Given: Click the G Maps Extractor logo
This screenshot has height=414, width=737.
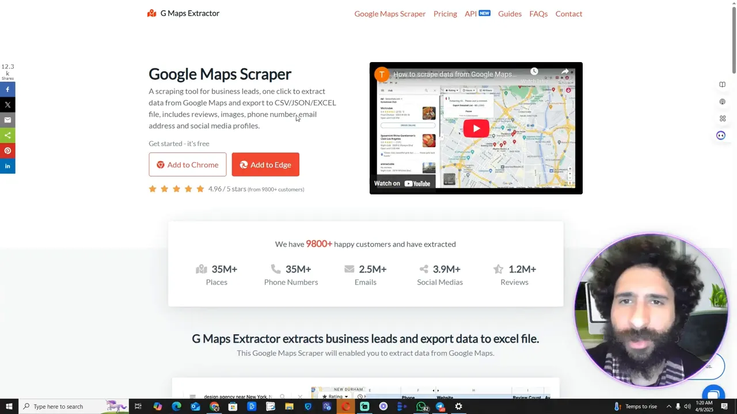Looking at the screenshot, I should tap(183, 13).
